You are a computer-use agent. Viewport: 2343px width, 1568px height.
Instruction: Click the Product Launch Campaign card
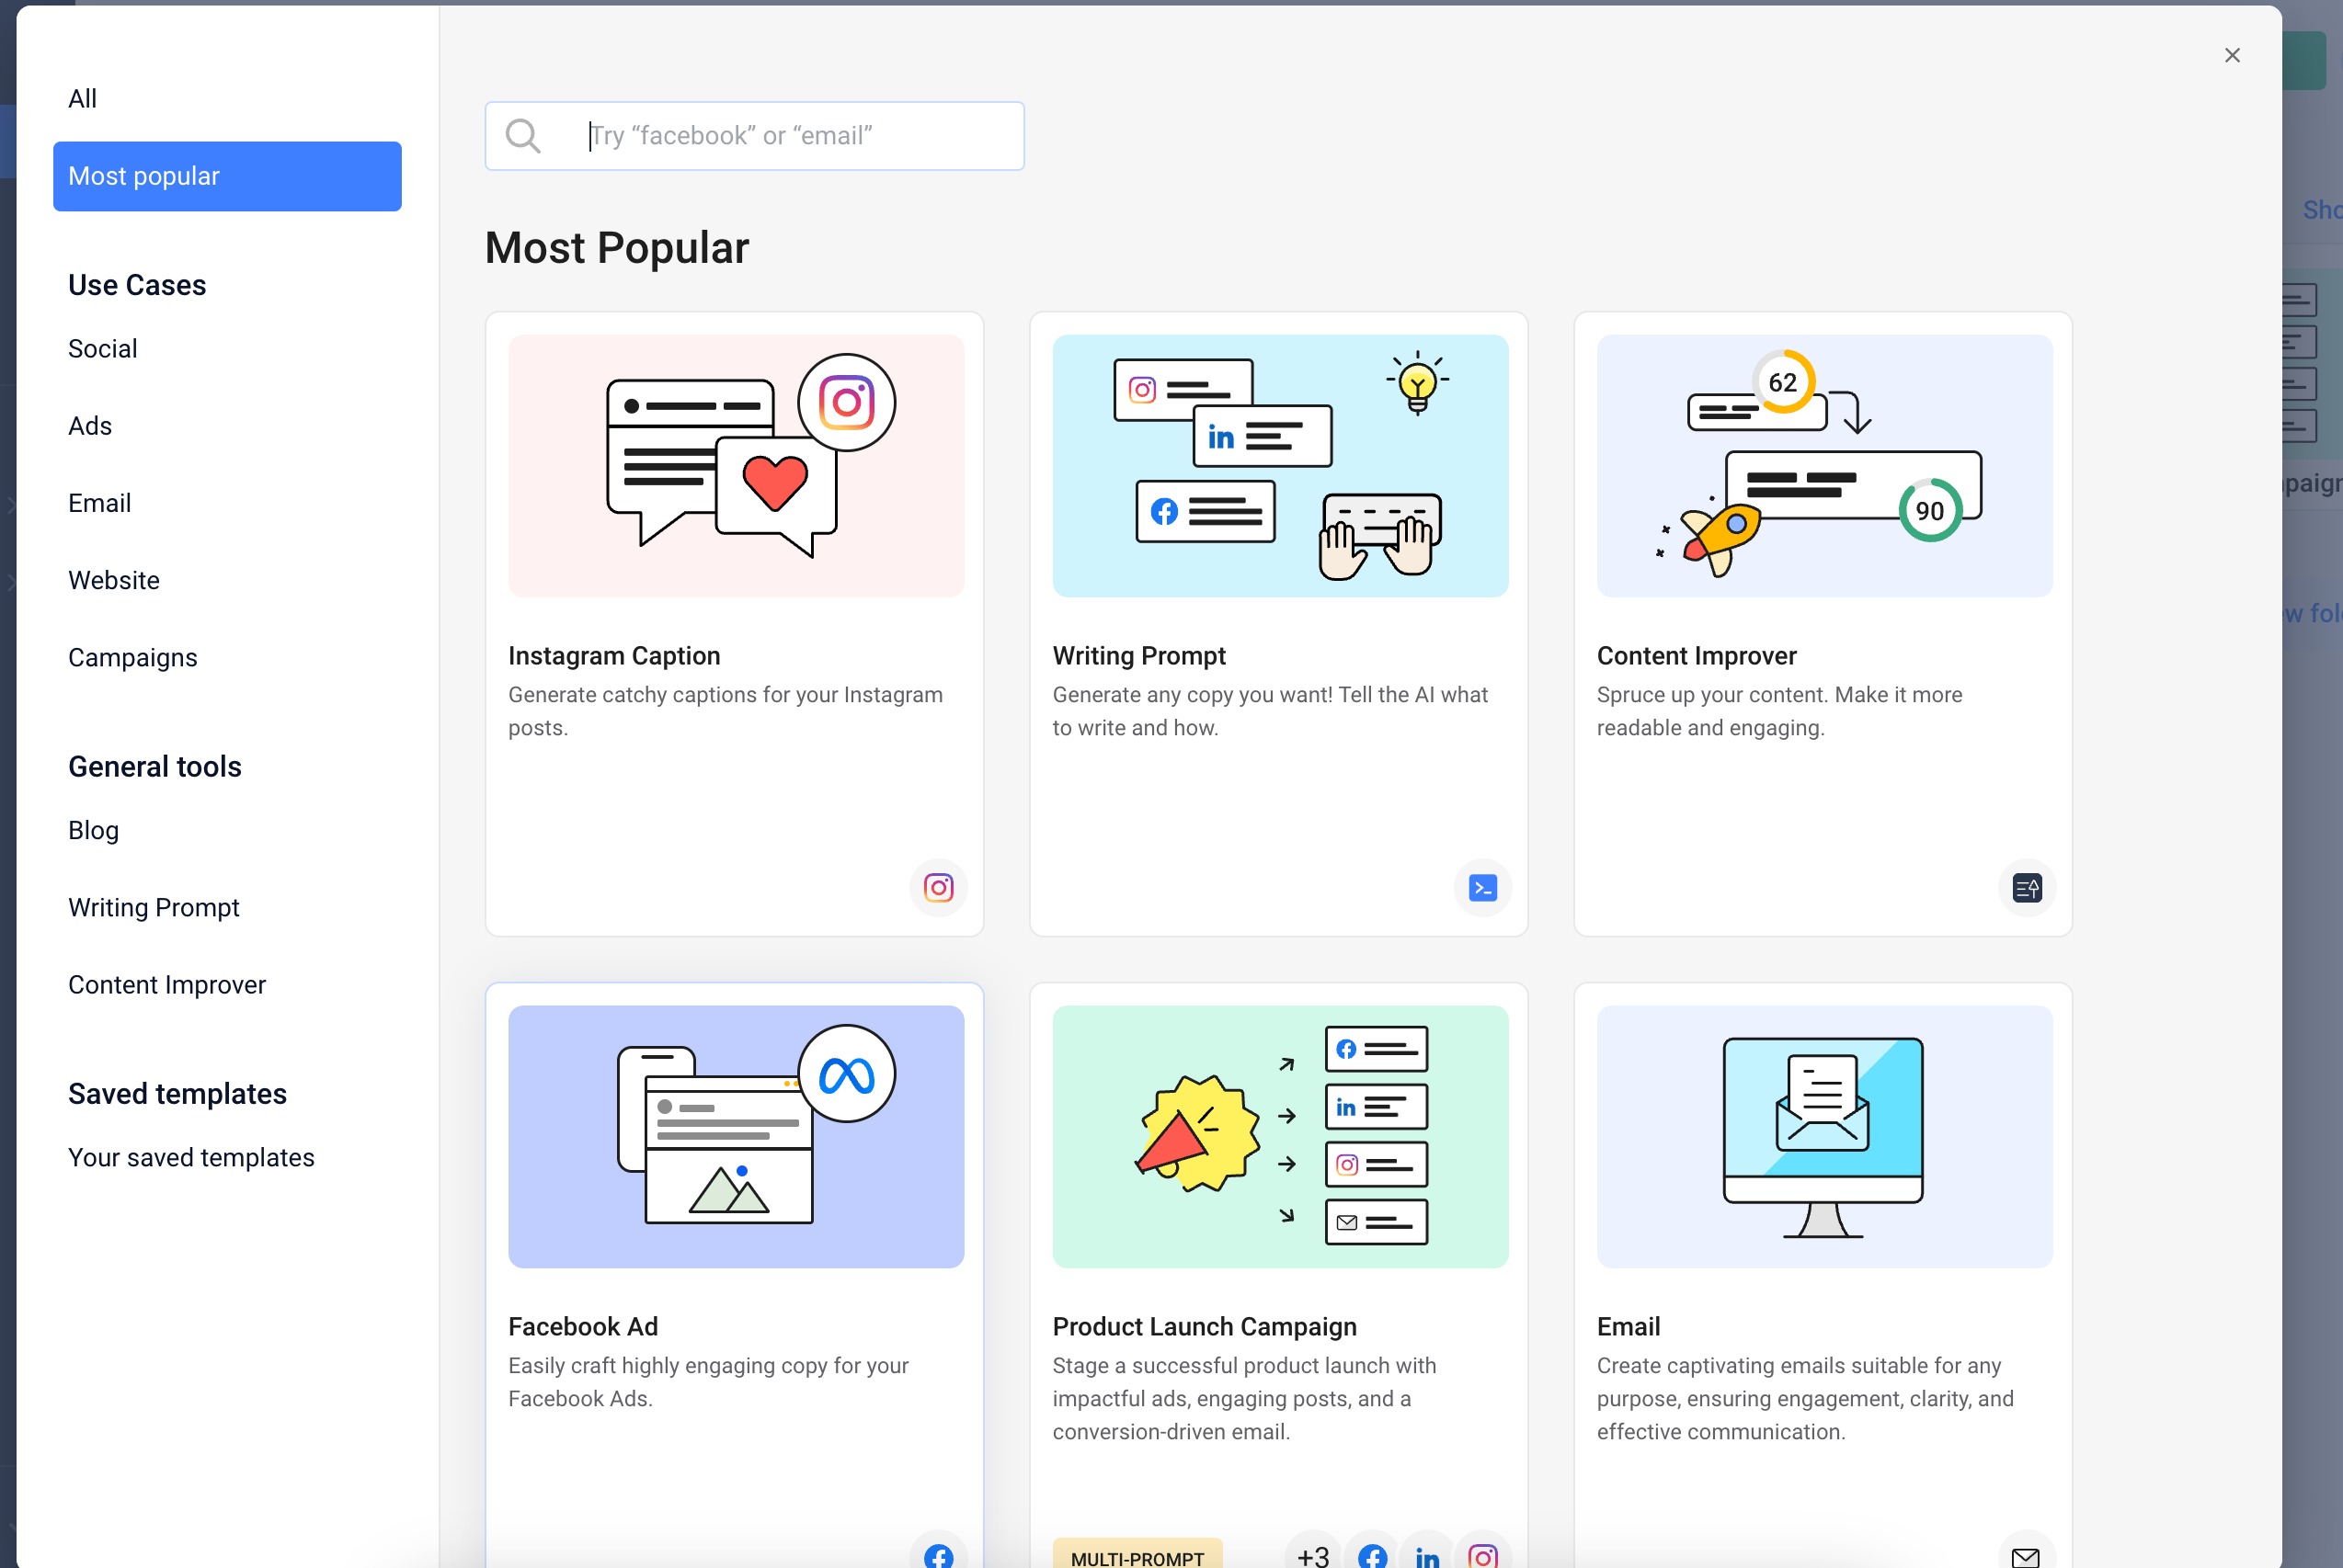(1278, 1274)
